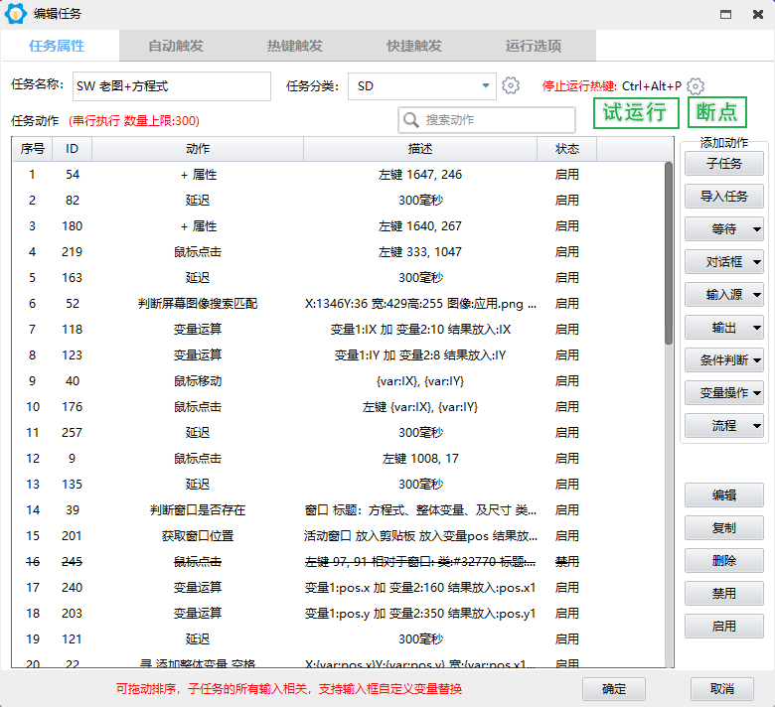Click the app logo in title bar
The image size is (775, 707).
click(x=15, y=14)
